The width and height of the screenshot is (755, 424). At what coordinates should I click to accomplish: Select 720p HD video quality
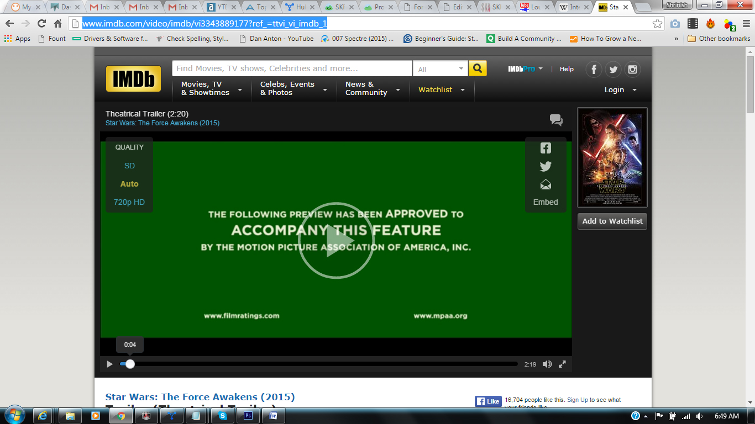click(x=129, y=202)
